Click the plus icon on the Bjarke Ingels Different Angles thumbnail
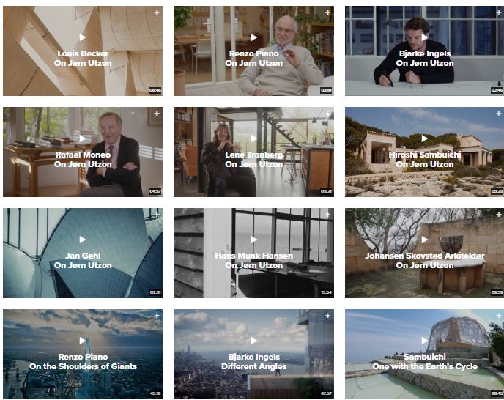Screen dimensions: 504x400 pyautogui.click(x=328, y=316)
